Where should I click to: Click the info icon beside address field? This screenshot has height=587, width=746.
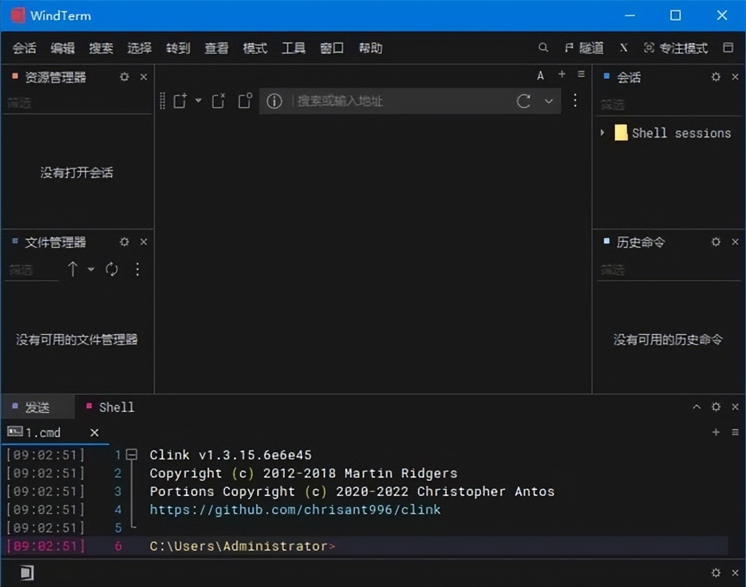(x=274, y=101)
